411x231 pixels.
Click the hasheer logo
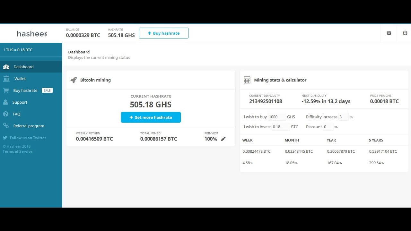[32, 33]
